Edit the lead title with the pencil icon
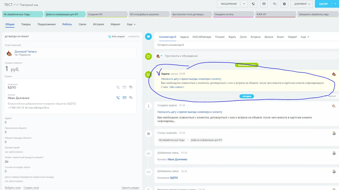 click(x=15, y=5)
